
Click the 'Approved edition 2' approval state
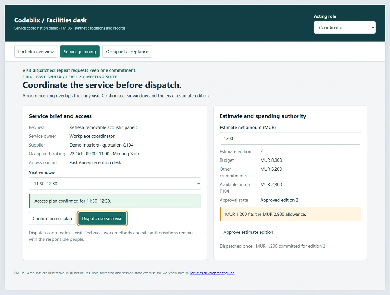pos(279,200)
